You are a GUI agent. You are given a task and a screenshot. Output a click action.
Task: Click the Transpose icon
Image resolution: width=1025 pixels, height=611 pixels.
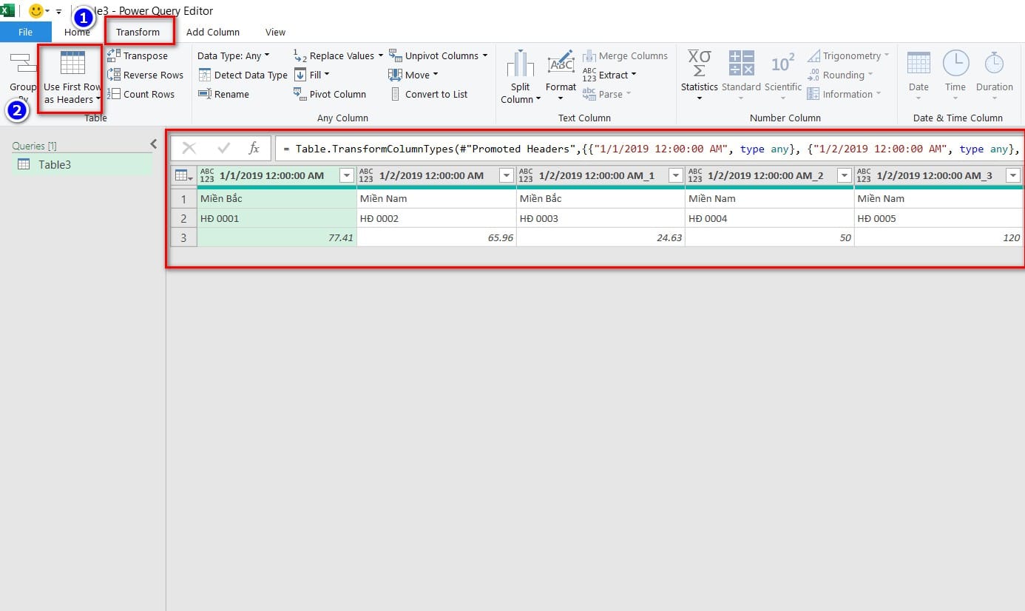114,55
